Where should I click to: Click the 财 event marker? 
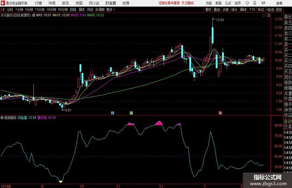pos(112,113)
